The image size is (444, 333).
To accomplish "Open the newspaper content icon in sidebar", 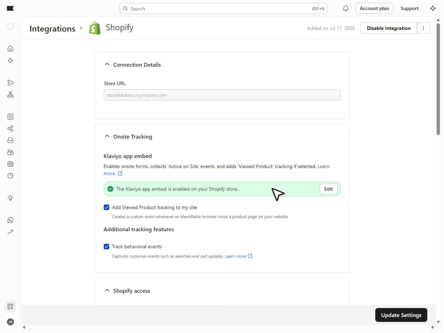I will point(10,164).
